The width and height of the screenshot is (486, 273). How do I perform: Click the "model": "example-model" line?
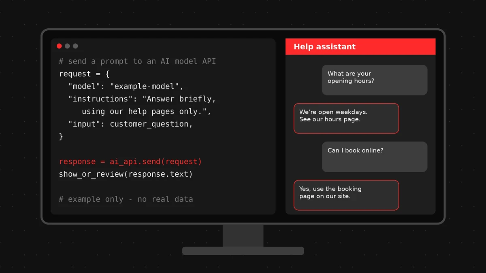coord(126,87)
